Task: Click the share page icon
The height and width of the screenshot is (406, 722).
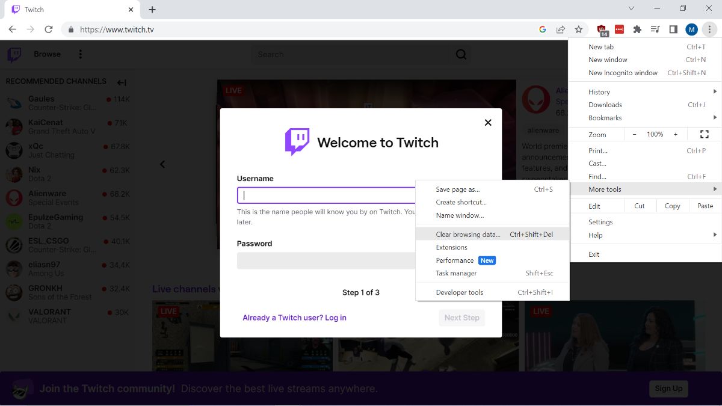Action: (560, 29)
